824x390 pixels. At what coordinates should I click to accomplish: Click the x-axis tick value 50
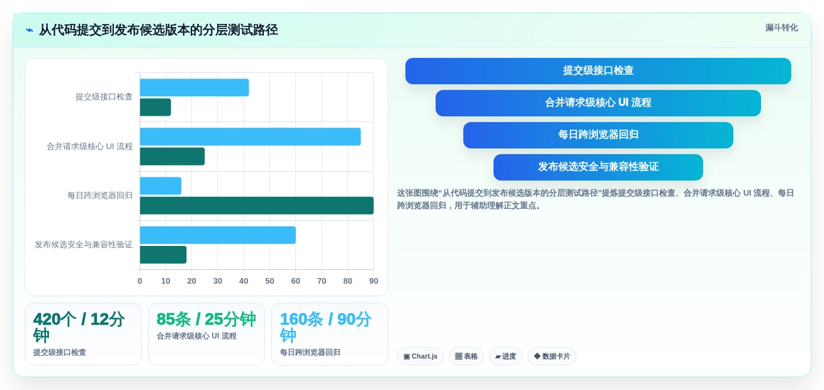point(269,281)
